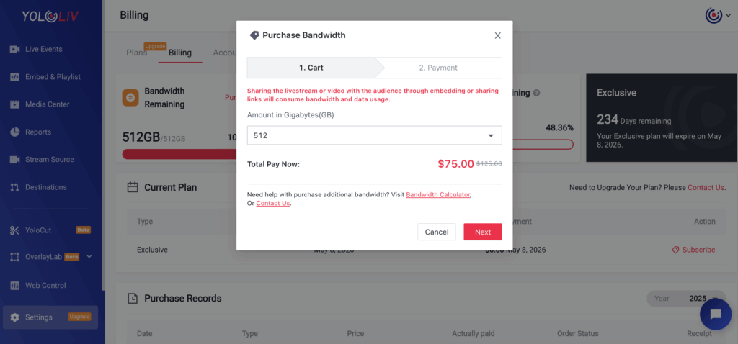Open Destinations branch icon
Viewport: 738px width, 344px height.
point(14,188)
